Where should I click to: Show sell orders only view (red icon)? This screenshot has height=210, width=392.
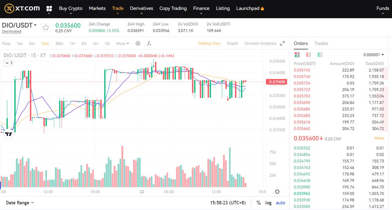click(308, 55)
